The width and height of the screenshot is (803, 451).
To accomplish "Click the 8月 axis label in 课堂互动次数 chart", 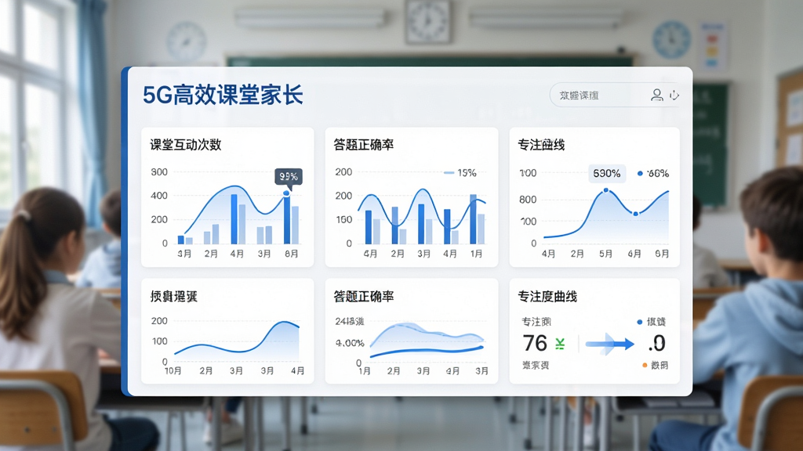I will click(x=291, y=254).
